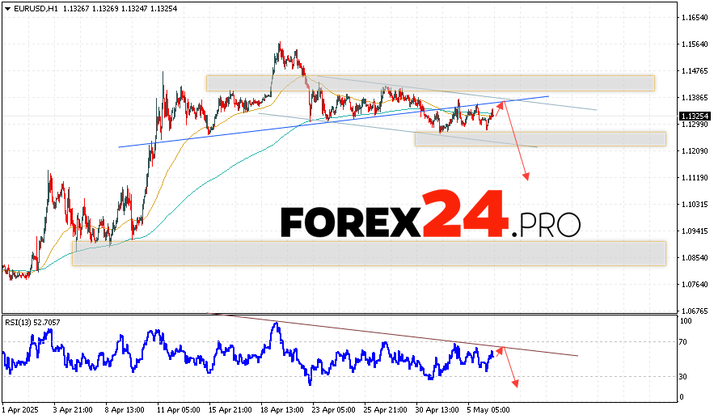
Task: Select price axis label 1.08540
Action: [x=695, y=258]
